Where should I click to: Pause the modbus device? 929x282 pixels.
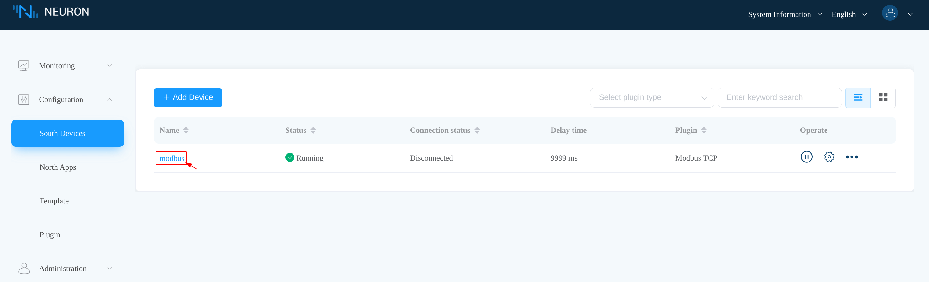(x=806, y=157)
